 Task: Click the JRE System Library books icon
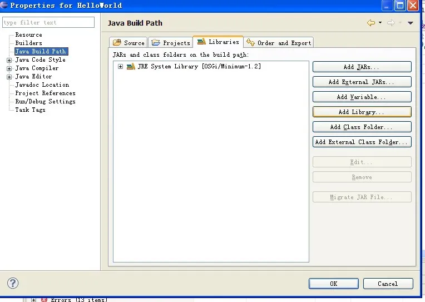(x=131, y=66)
